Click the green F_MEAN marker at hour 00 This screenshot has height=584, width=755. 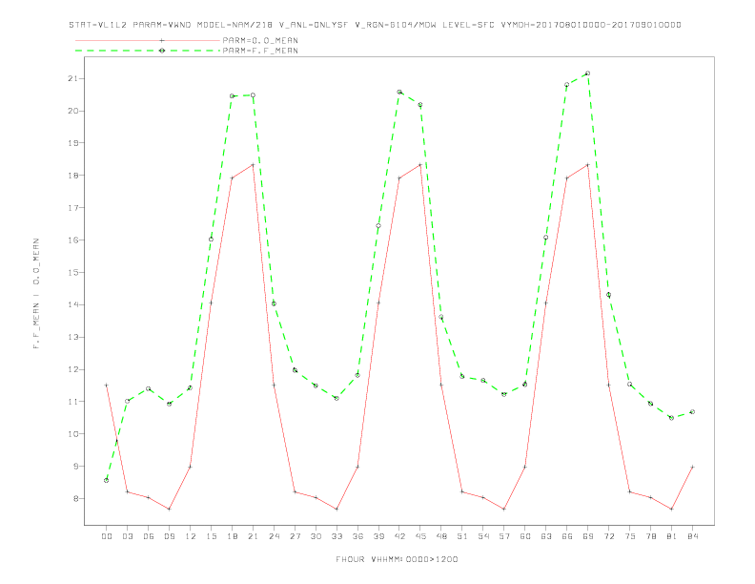[107, 480]
